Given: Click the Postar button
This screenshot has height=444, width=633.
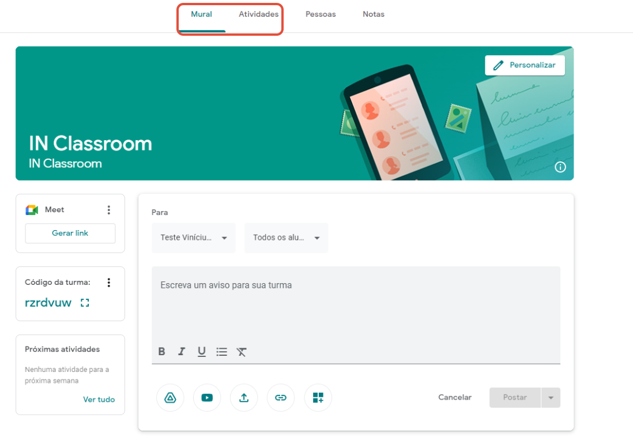Looking at the screenshot, I should tap(515, 397).
